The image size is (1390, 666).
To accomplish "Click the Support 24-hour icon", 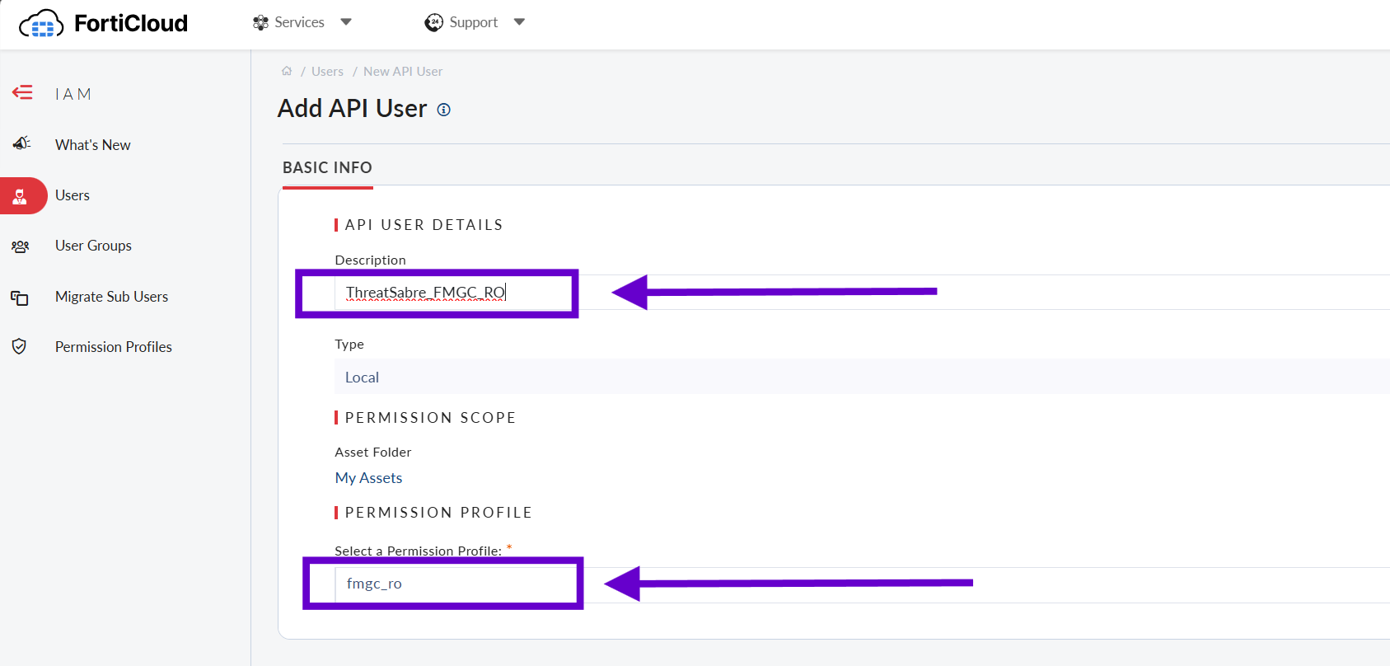I will (x=434, y=22).
